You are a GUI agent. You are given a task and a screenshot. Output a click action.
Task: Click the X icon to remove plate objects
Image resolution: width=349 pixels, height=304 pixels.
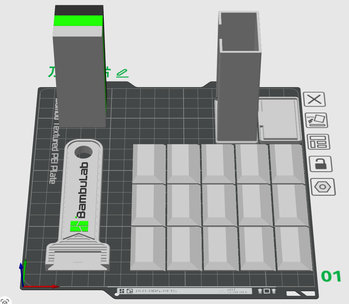point(314,99)
